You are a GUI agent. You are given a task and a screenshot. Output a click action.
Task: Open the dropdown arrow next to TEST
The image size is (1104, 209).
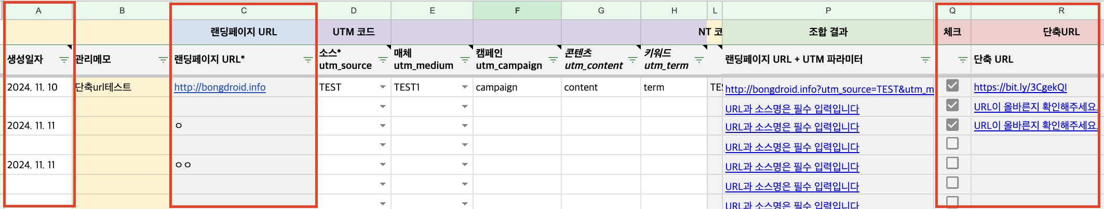[x=383, y=87]
